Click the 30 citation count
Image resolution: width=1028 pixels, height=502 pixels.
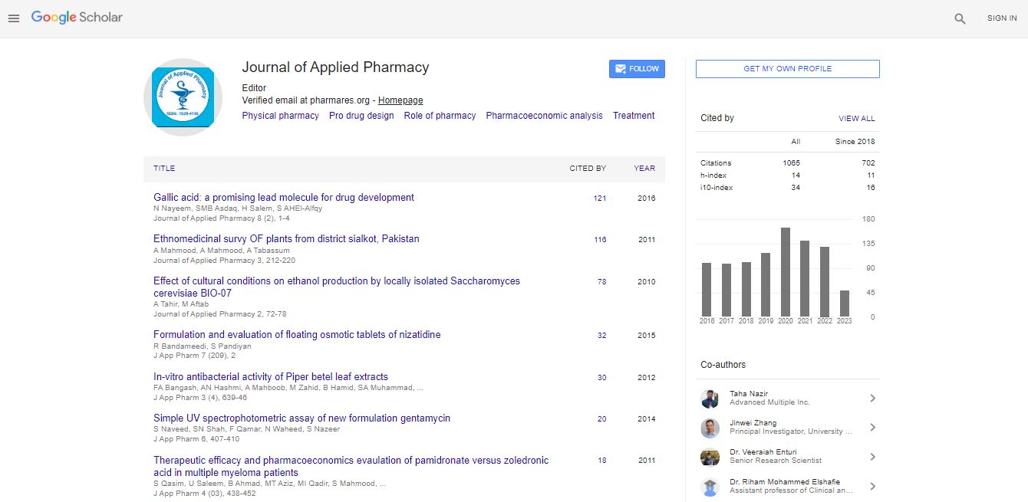coord(602,378)
